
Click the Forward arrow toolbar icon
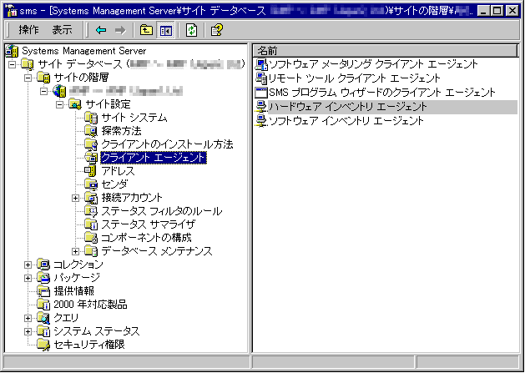point(120,31)
